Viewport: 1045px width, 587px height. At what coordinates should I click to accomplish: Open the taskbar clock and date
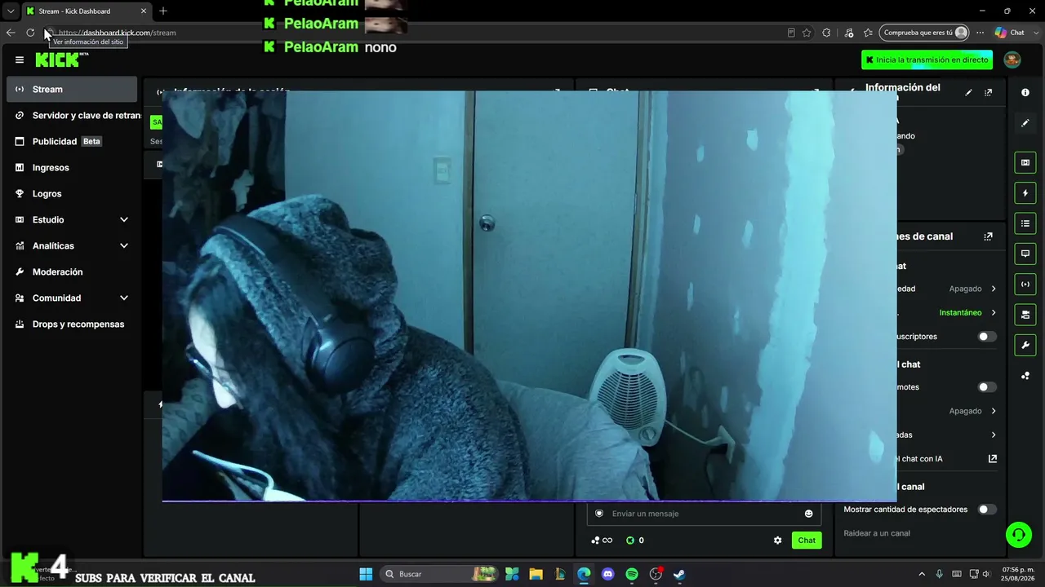pyautogui.click(x=1018, y=574)
